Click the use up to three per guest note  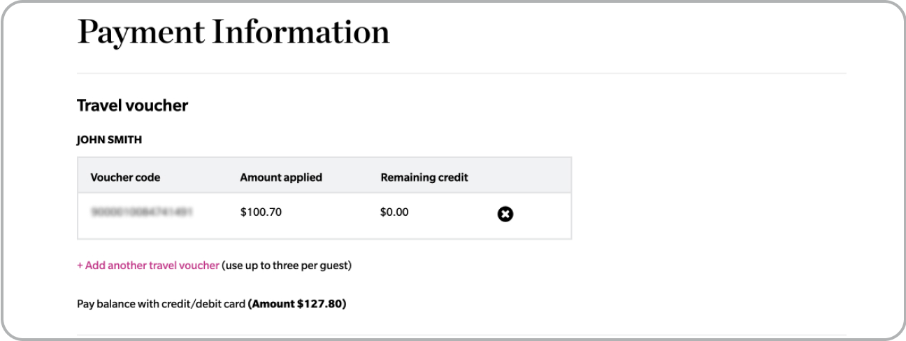pos(287,266)
